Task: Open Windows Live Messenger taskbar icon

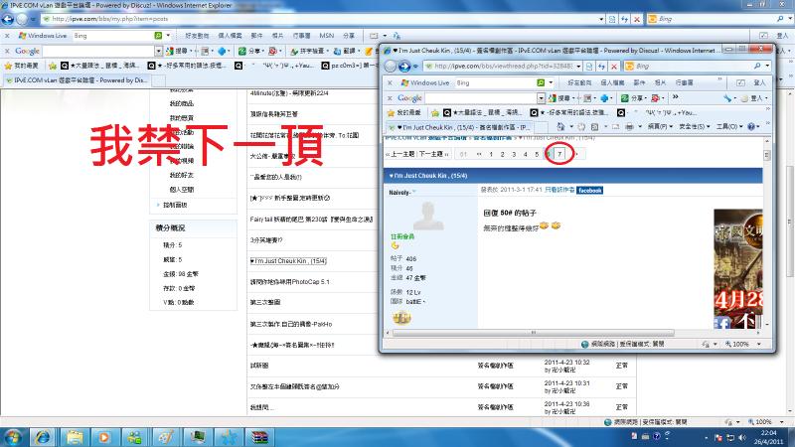Action: [135, 437]
